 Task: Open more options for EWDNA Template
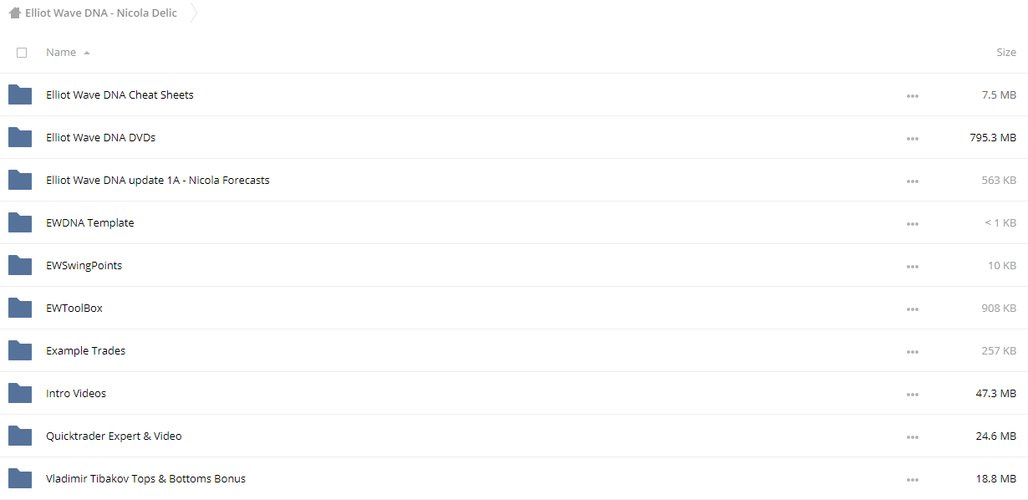pos(912,223)
